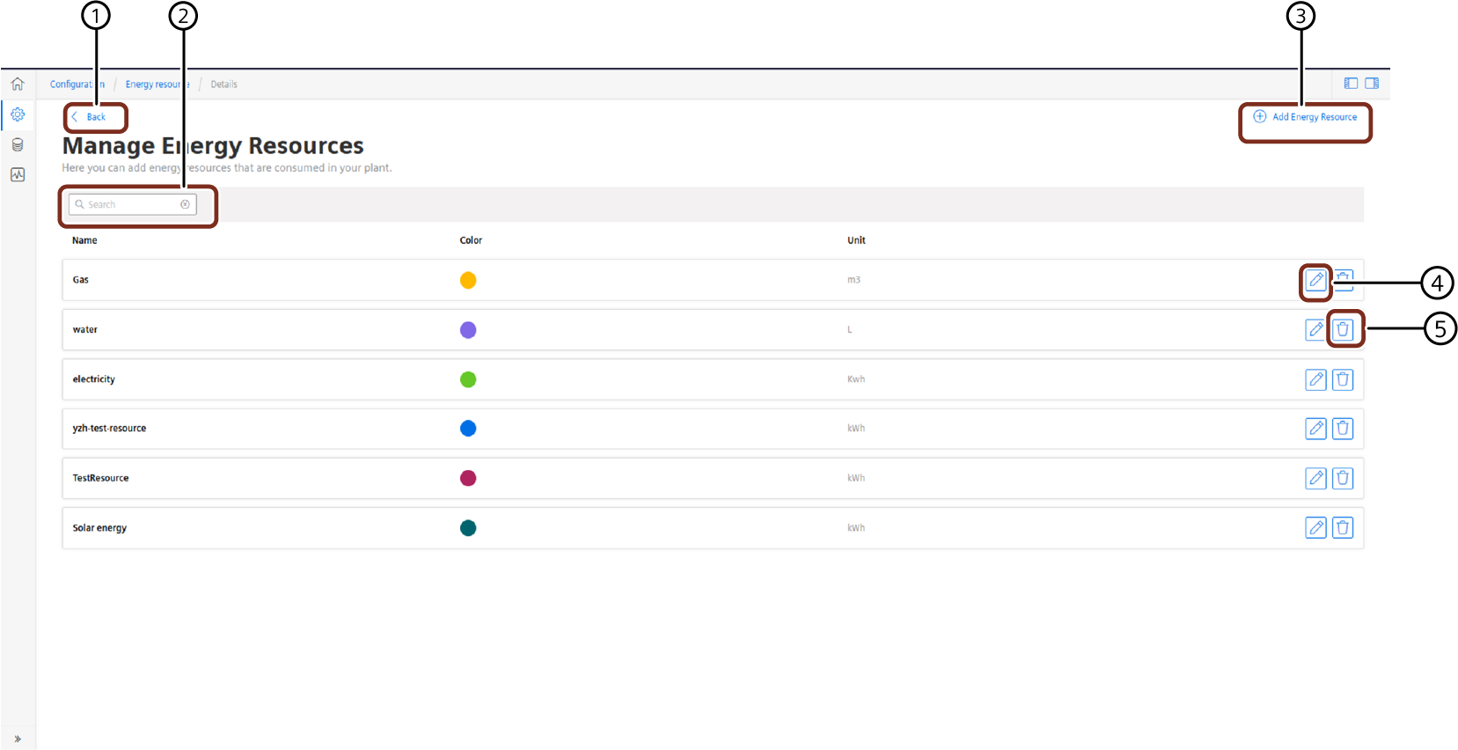Image resolution: width=1458 pixels, height=750 pixels.
Task: Click Add Energy Resource button
Action: [x=1305, y=117]
